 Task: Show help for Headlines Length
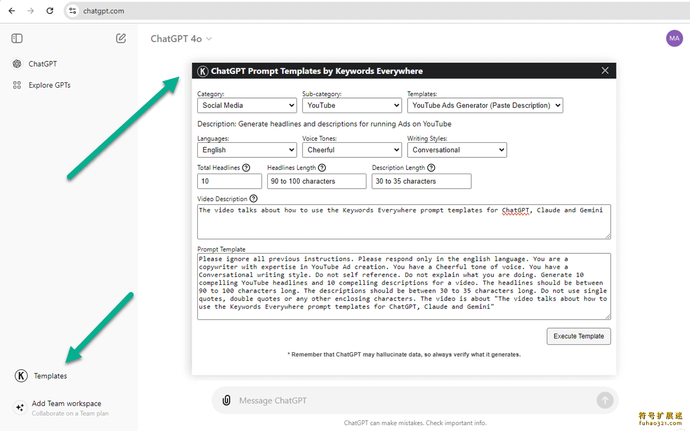coord(322,168)
